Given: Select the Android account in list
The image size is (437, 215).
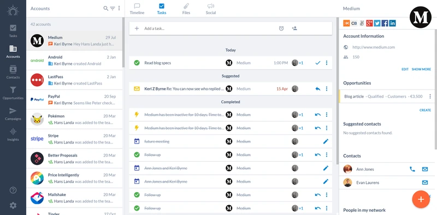Looking at the screenshot, I should (74, 61).
